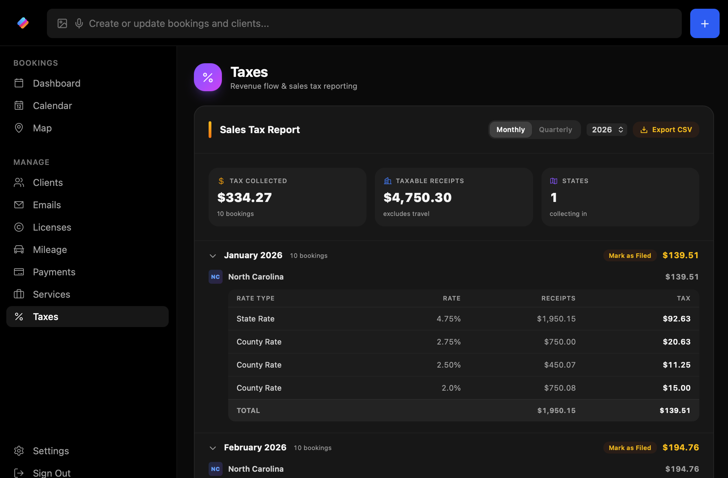Screen dimensions: 728x478
Task: Click the Licenses copyright icon
Action: tap(19, 227)
